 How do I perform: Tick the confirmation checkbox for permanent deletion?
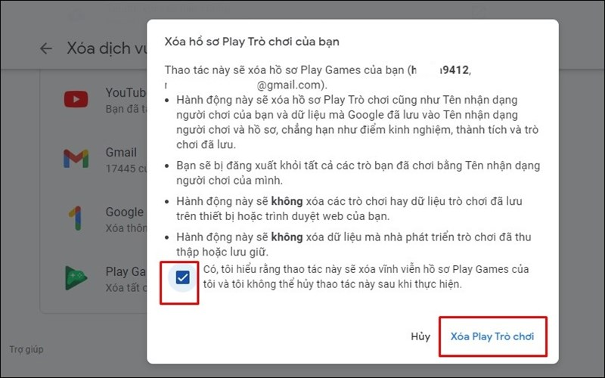click(x=182, y=277)
